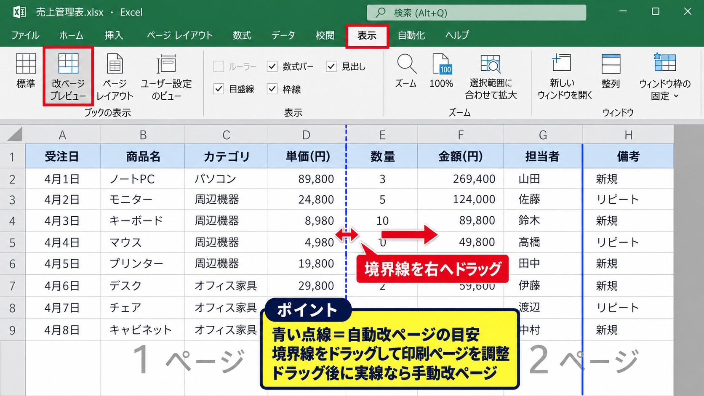Image resolution: width=704 pixels, height=396 pixels.
Task: Set zoom to 100%
Action: (441, 72)
